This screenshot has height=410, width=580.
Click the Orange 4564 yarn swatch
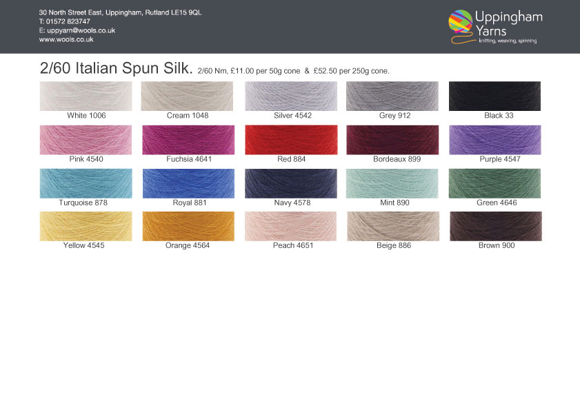click(188, 226)
